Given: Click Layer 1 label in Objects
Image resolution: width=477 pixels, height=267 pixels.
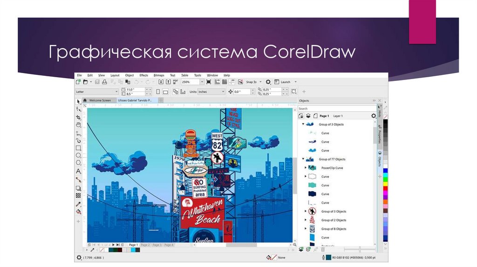Looking at the screenshot, I should point(338,116).
